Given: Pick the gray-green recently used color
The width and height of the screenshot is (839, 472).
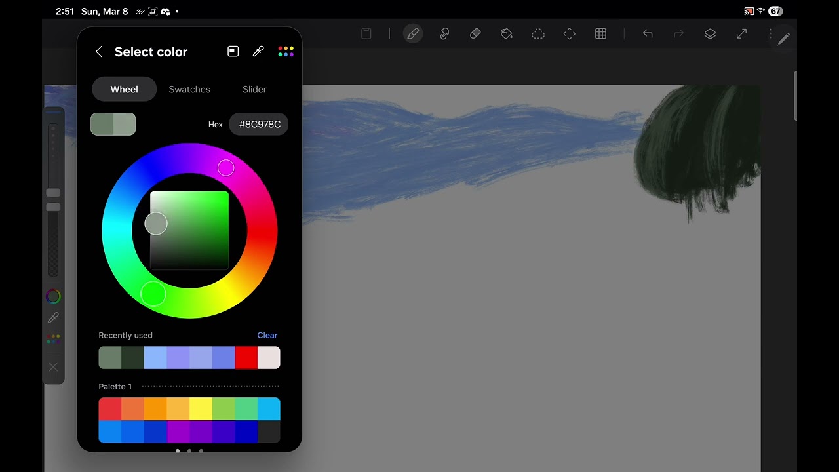Looking at the screenshot, I should (109, 358).
